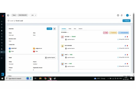Click the email address in Contact Info
The height and width of the screenshot is (102, 136).
[x=39, y=48]
